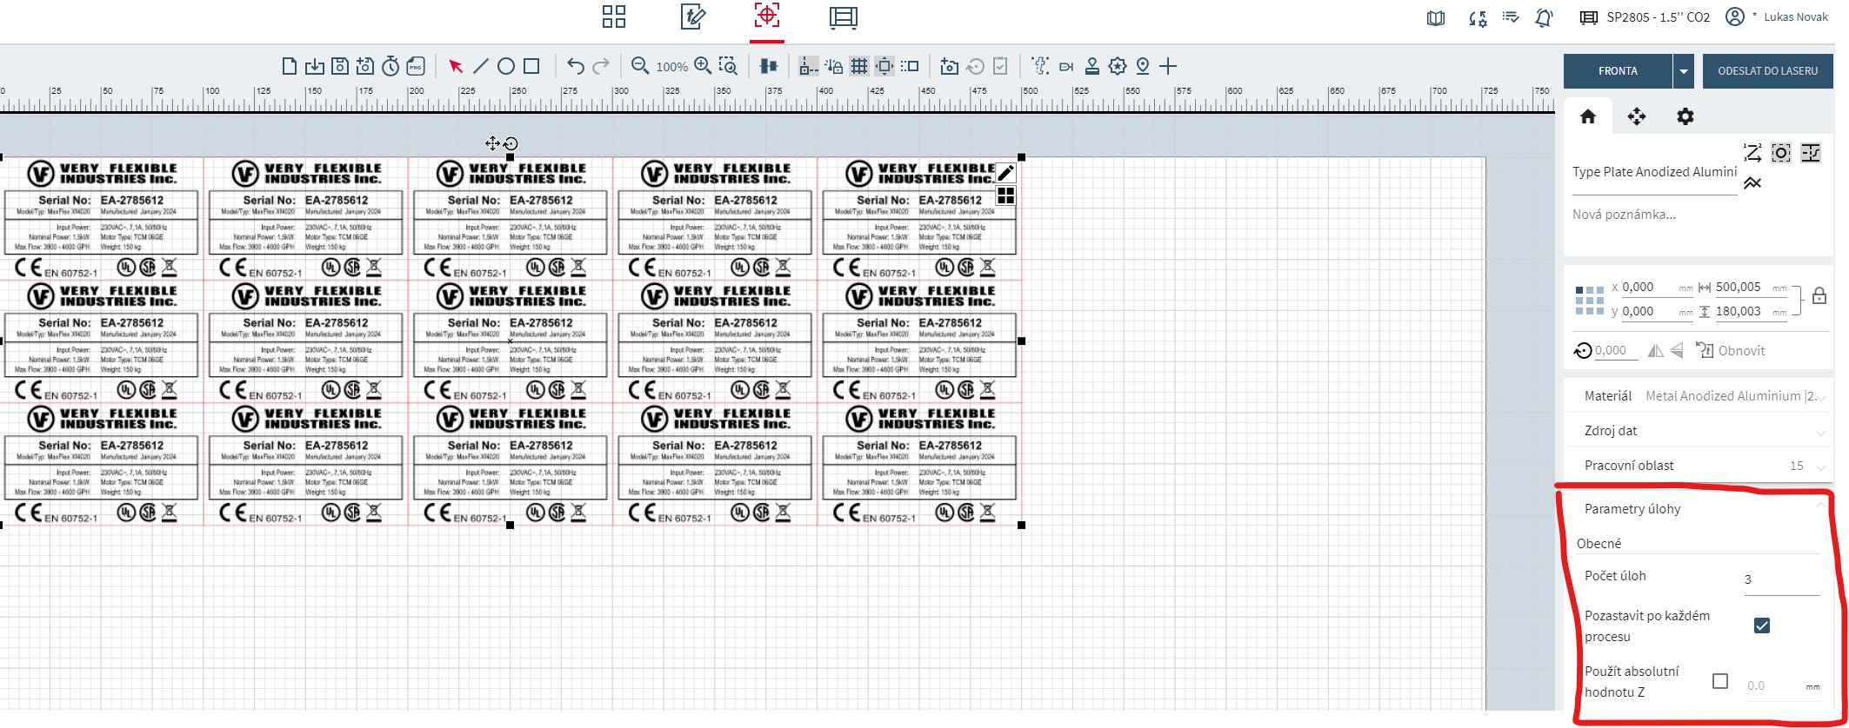Switch to the gear settings tab
The image size is (1849, 728).
pos(1685,116)
